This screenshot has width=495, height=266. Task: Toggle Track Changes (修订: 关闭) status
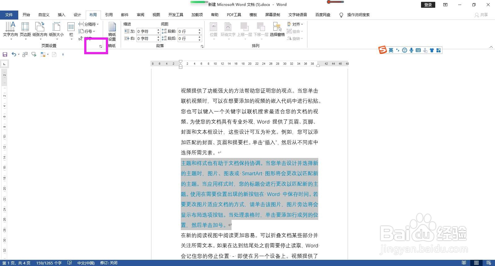tap(109, 263)
